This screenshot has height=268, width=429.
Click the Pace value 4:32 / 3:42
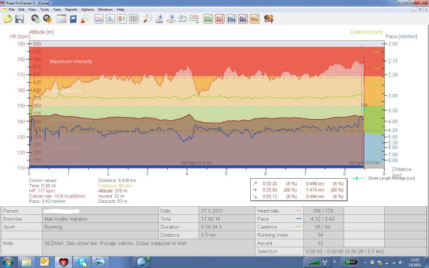point(323,219)
